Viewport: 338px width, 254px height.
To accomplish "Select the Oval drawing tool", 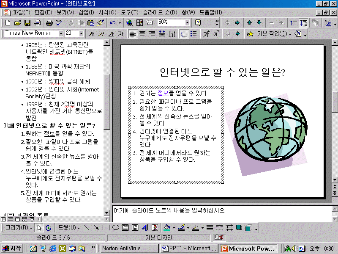I will coord(115,228).
